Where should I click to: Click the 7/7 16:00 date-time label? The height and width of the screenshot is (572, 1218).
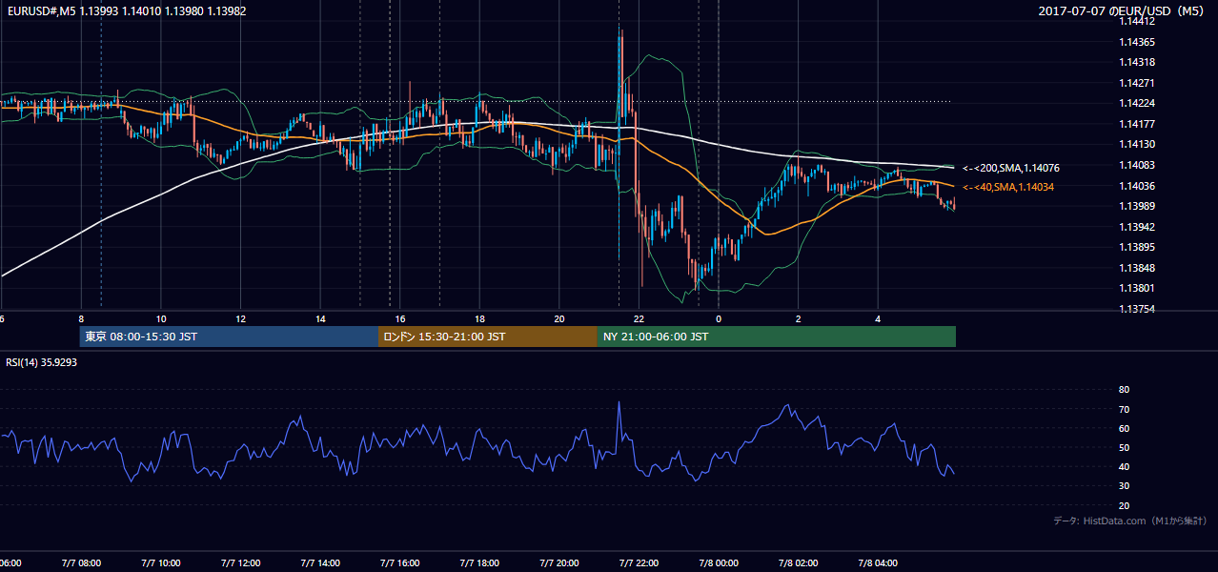pos(400,563)
